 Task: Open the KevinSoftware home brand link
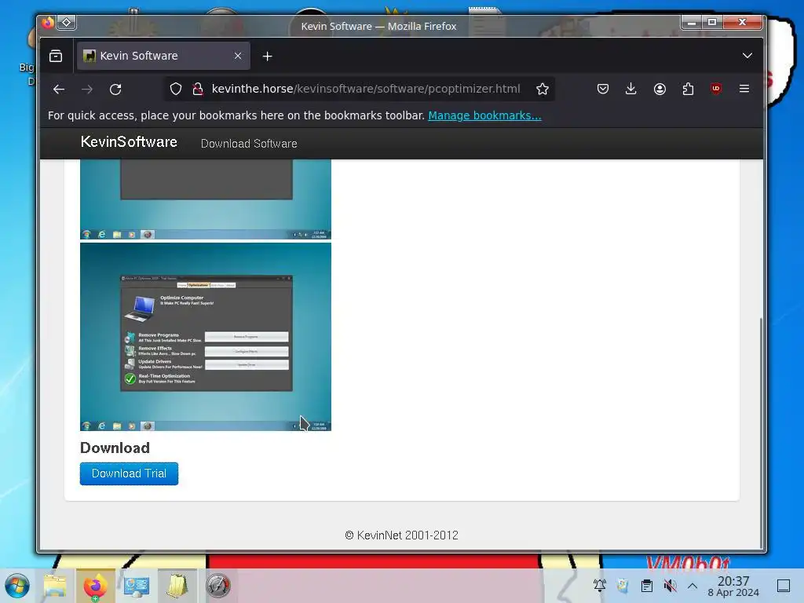click(130, 142)
